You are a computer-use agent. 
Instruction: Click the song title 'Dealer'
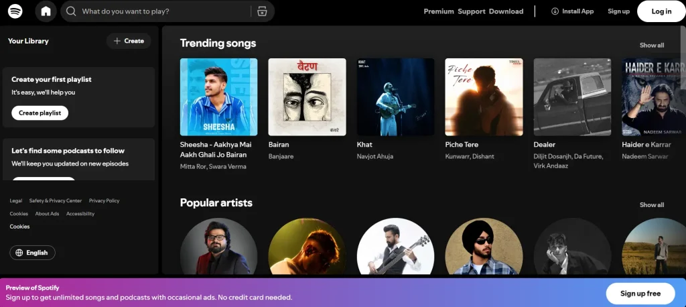pos(544,145)
